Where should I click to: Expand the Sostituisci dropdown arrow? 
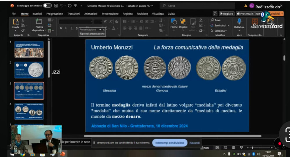coord(228,26)
